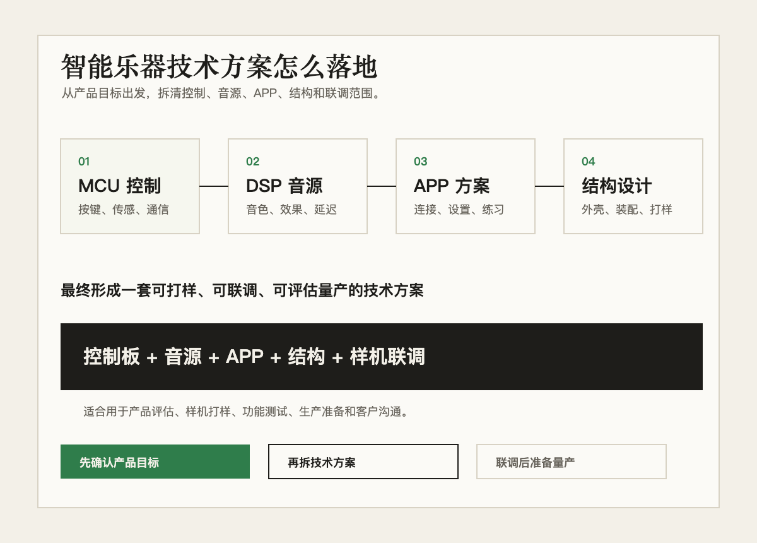Image resolution: width=757 pixels, height=543 pixels.
Task: Click the line 最终形成一套可打样、可联调
Action: pyautogui.click(x=242, y=290)
